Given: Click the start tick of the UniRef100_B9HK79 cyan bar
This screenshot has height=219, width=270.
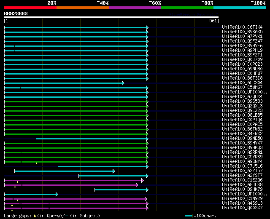Looking at the screenshot, I should (94, 190).
